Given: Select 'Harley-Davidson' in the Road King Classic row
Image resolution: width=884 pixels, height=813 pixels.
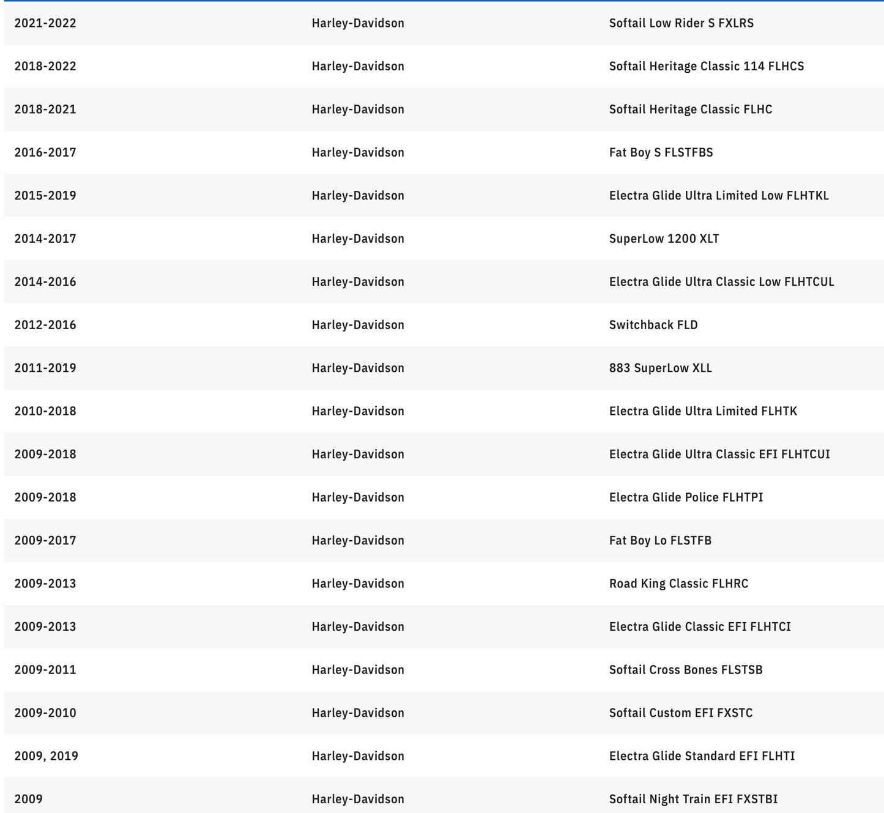Looking at the screenshot, I should point(358,584).
